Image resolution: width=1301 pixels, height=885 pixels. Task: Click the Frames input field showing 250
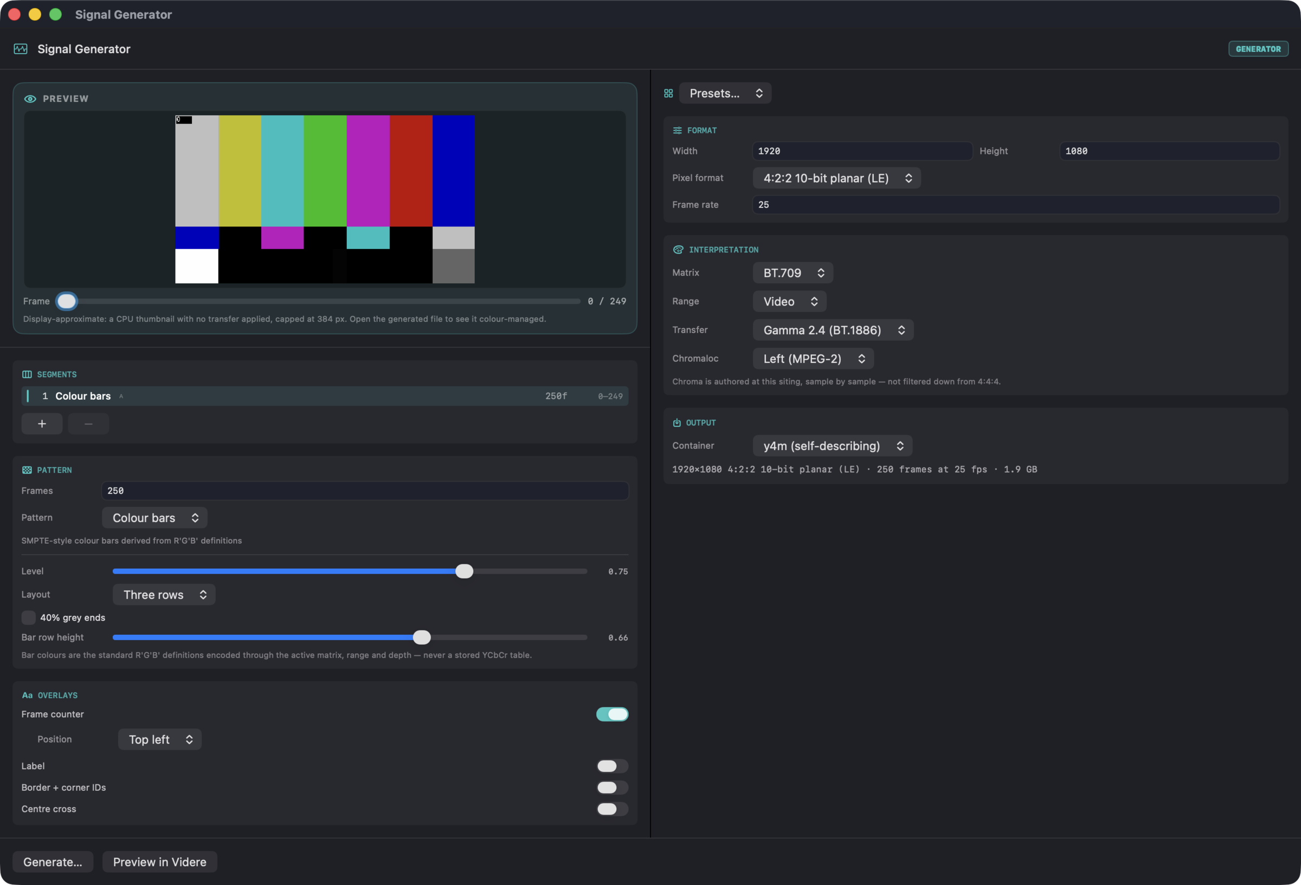click(365, 491)
